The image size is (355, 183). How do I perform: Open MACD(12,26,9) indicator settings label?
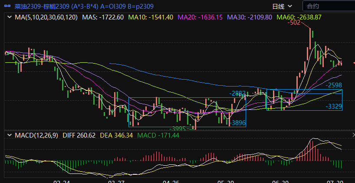tap(37, 135)
